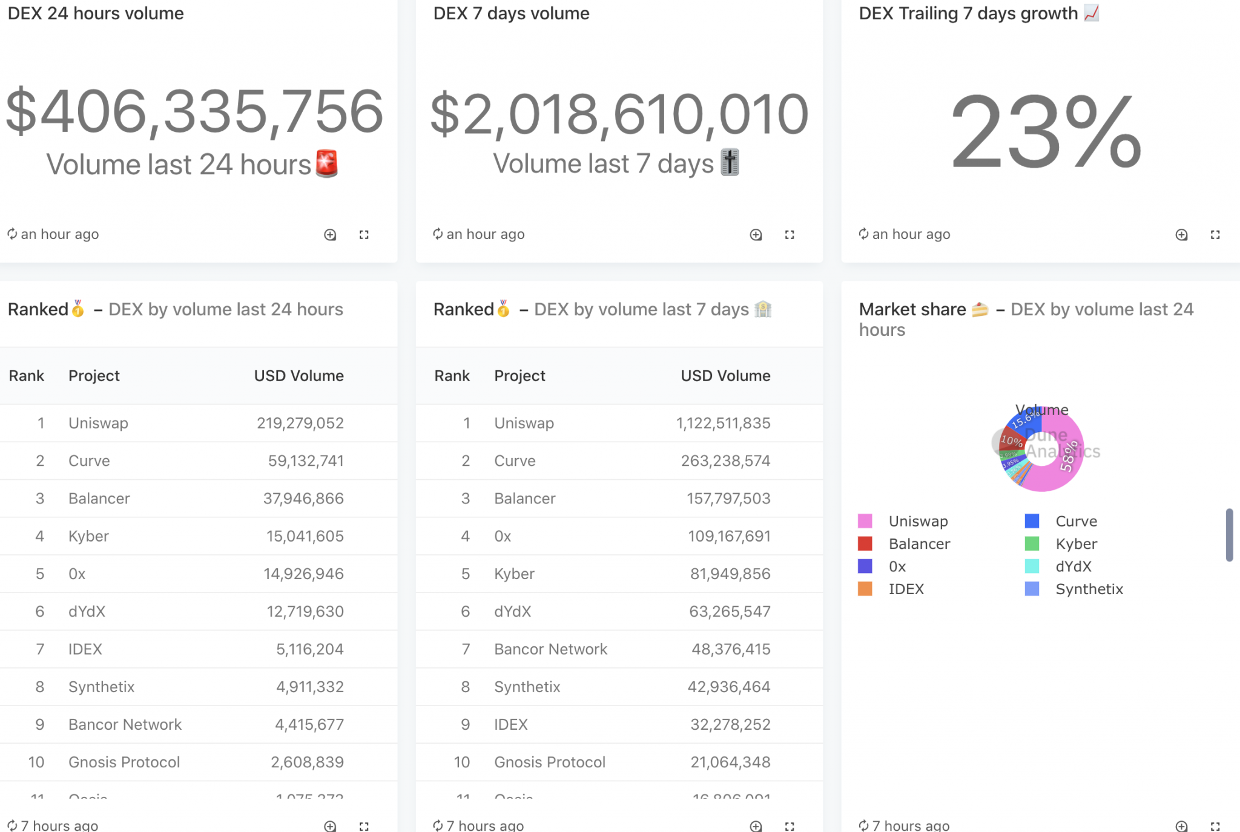Toggle Kyber green legend swatch
This screenshot has width=1240, height=832.
coord(1032,543)
